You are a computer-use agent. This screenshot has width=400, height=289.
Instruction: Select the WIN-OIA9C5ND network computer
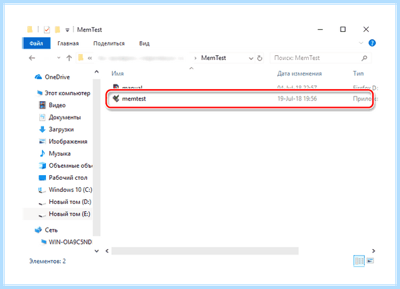click(70, 242)
